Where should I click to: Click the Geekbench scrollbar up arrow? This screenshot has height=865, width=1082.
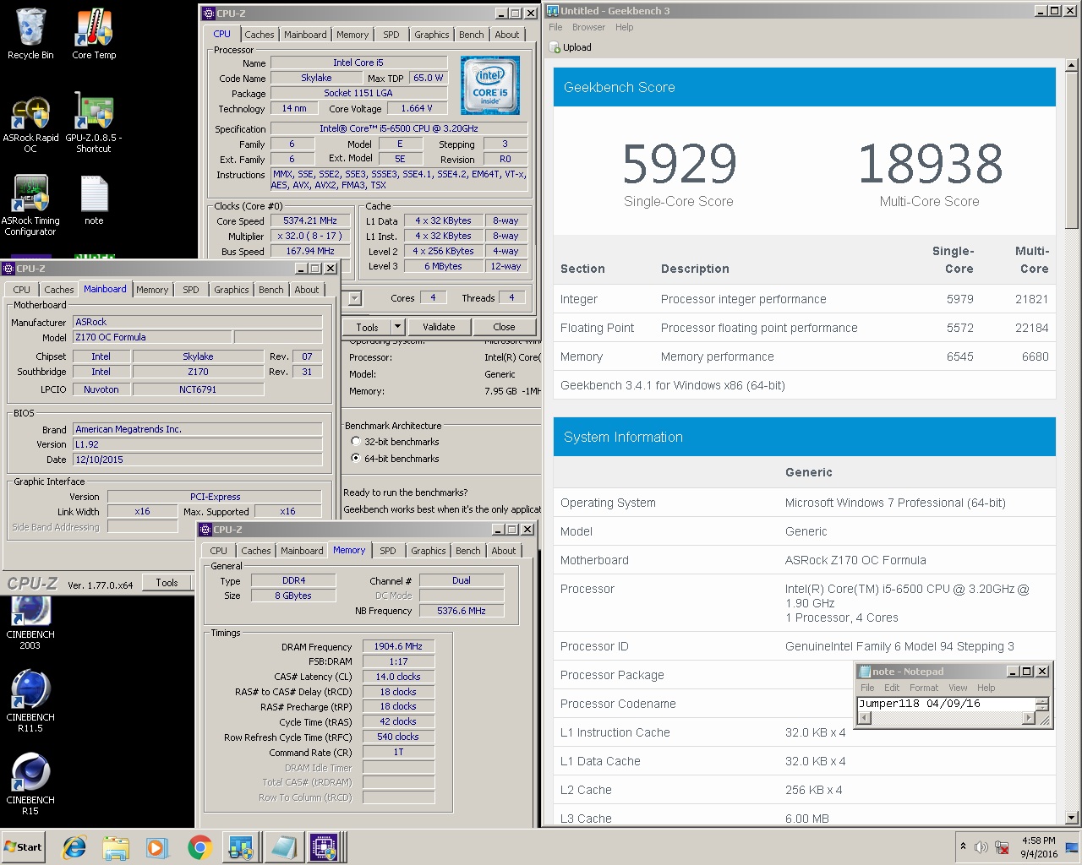(1072, 65)
